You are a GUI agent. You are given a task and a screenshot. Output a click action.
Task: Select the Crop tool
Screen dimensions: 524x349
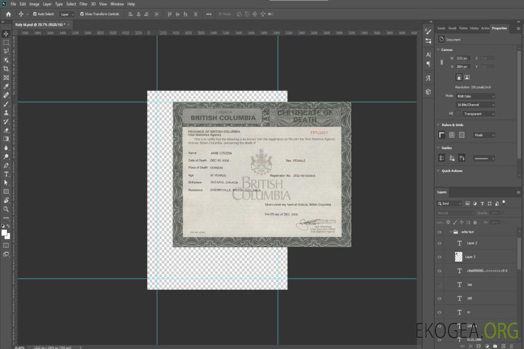pos(6,69)
